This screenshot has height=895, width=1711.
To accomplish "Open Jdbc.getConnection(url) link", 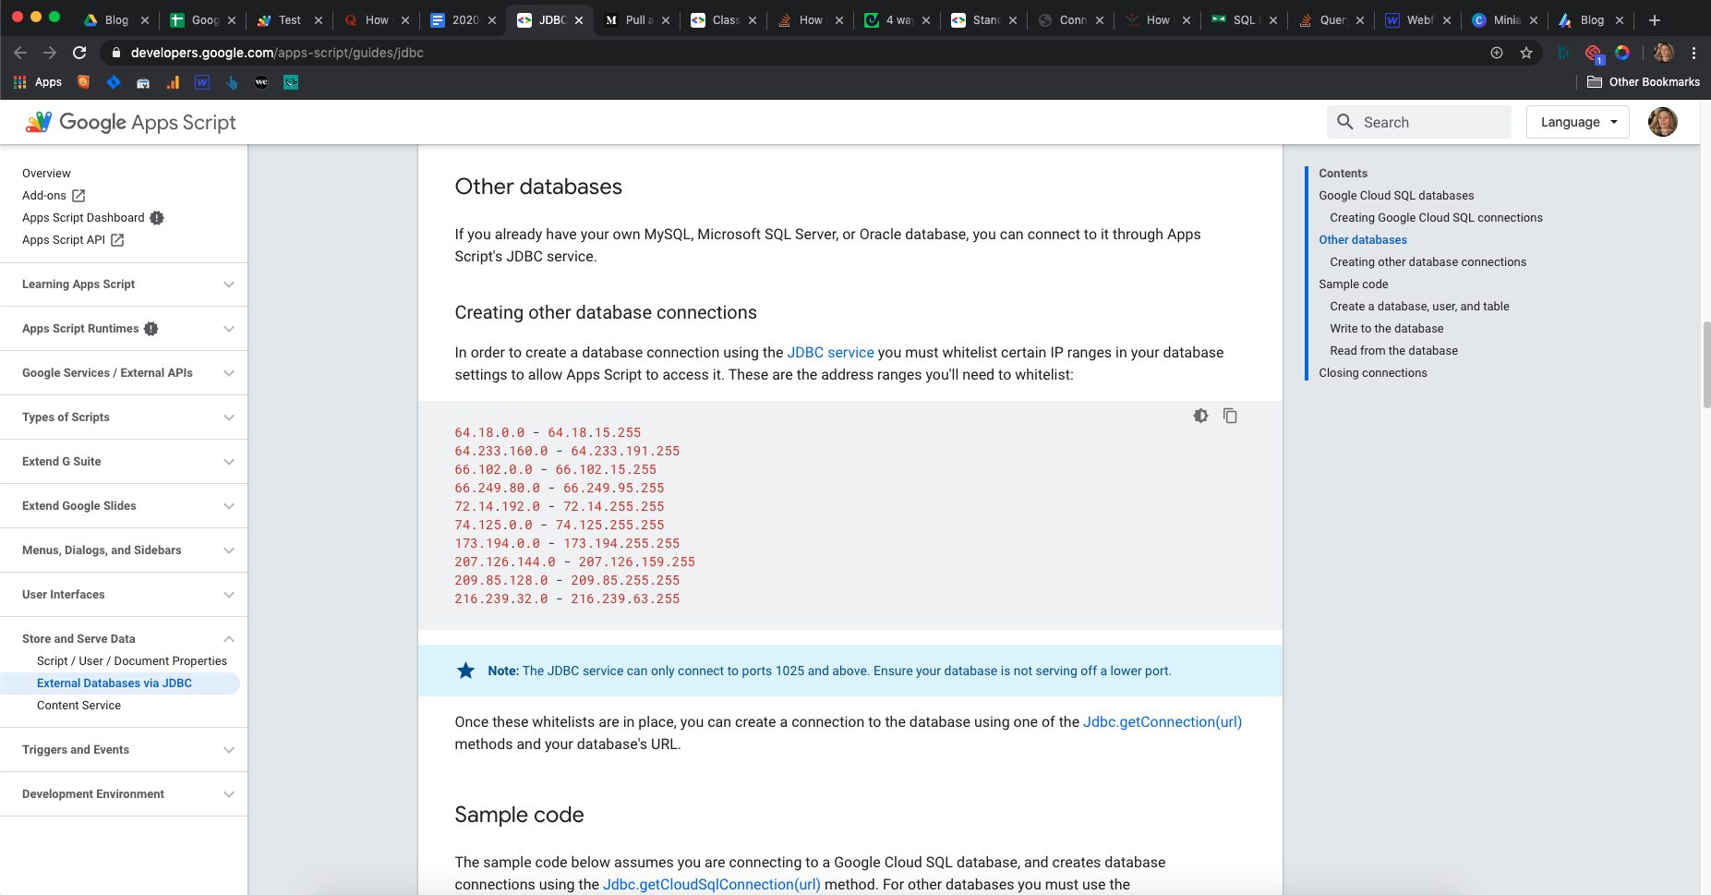I will click(1162, 722).
